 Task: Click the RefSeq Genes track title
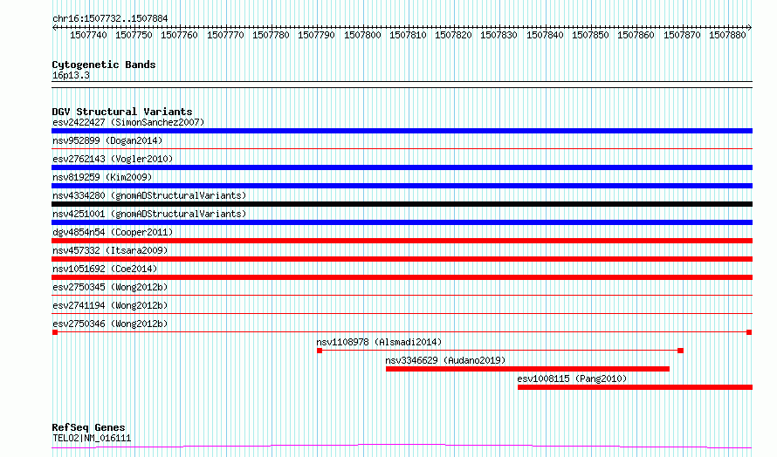click(x=88, y=427)
